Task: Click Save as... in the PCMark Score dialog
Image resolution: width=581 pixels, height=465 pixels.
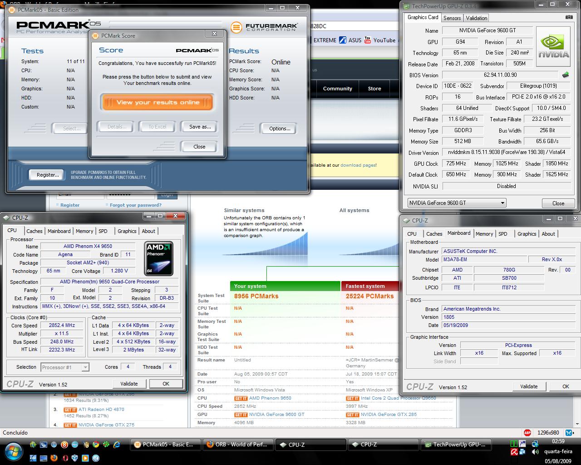Action: [x=200, y=127]
